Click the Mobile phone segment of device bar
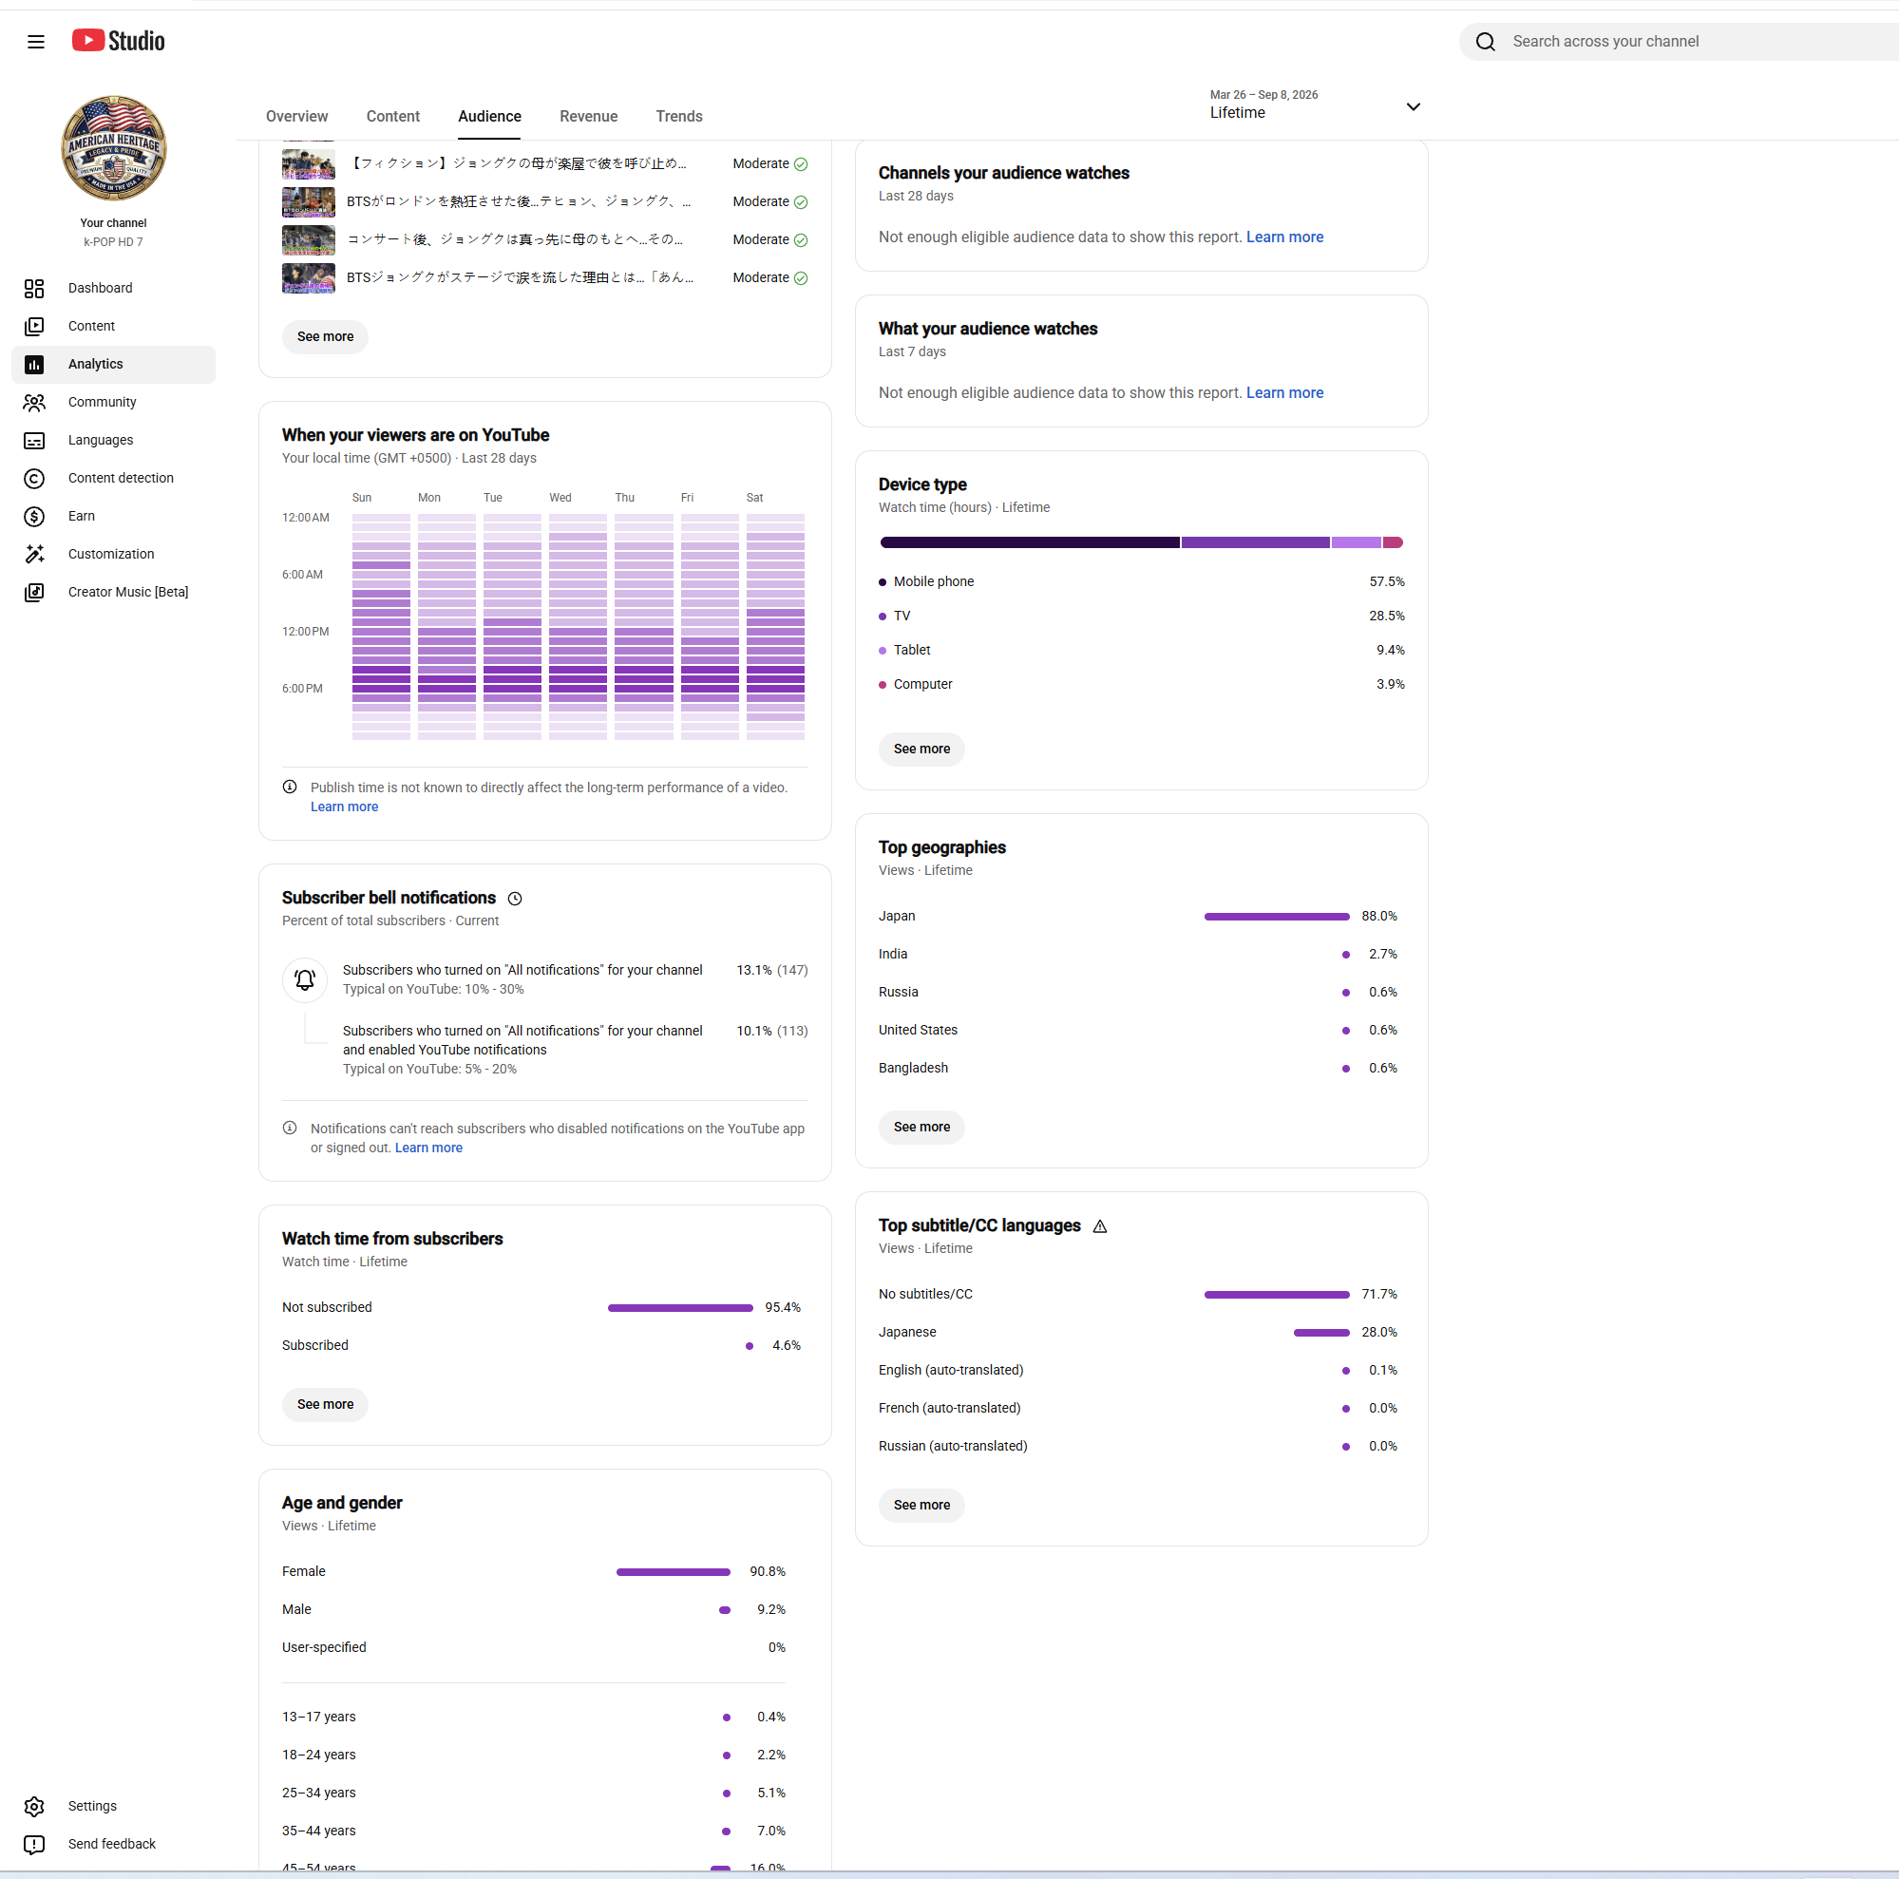The height and width of the screenshot is (1879, 1899). [x=1029, y=542]
